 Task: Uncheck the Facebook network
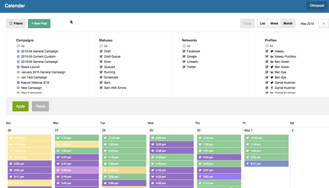184,51
